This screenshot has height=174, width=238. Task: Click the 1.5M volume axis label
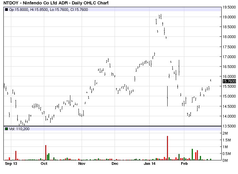pyautogui.click(x=227, y=140)
